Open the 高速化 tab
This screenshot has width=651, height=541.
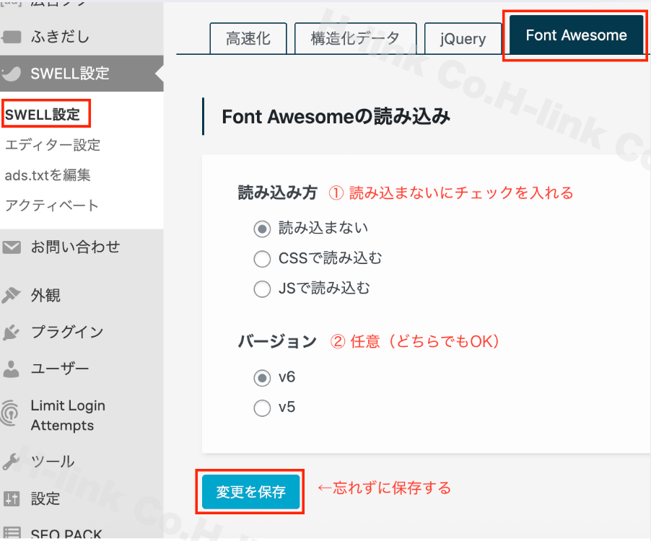248,39
